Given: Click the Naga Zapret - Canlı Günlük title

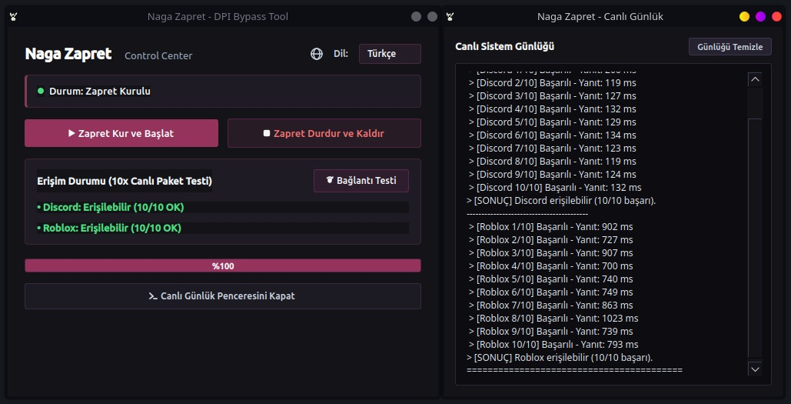Looking at the screenshot, I should point(600,17).
